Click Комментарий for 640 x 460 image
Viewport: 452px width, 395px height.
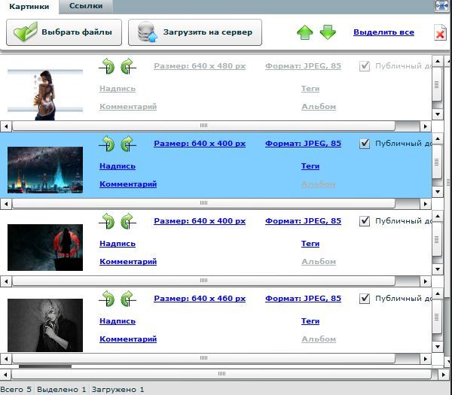[x=128, y=339]
